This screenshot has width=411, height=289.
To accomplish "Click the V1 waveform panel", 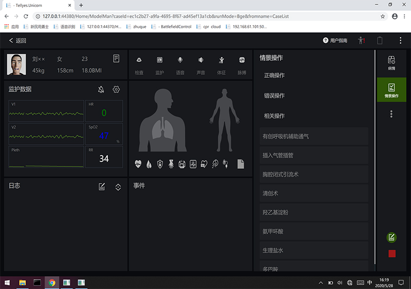I will point(46,111).
